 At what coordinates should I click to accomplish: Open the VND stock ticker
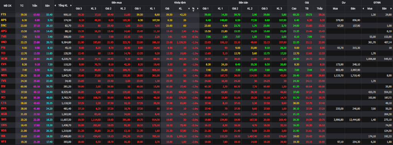pyautogui.click(x=4, y=42)
